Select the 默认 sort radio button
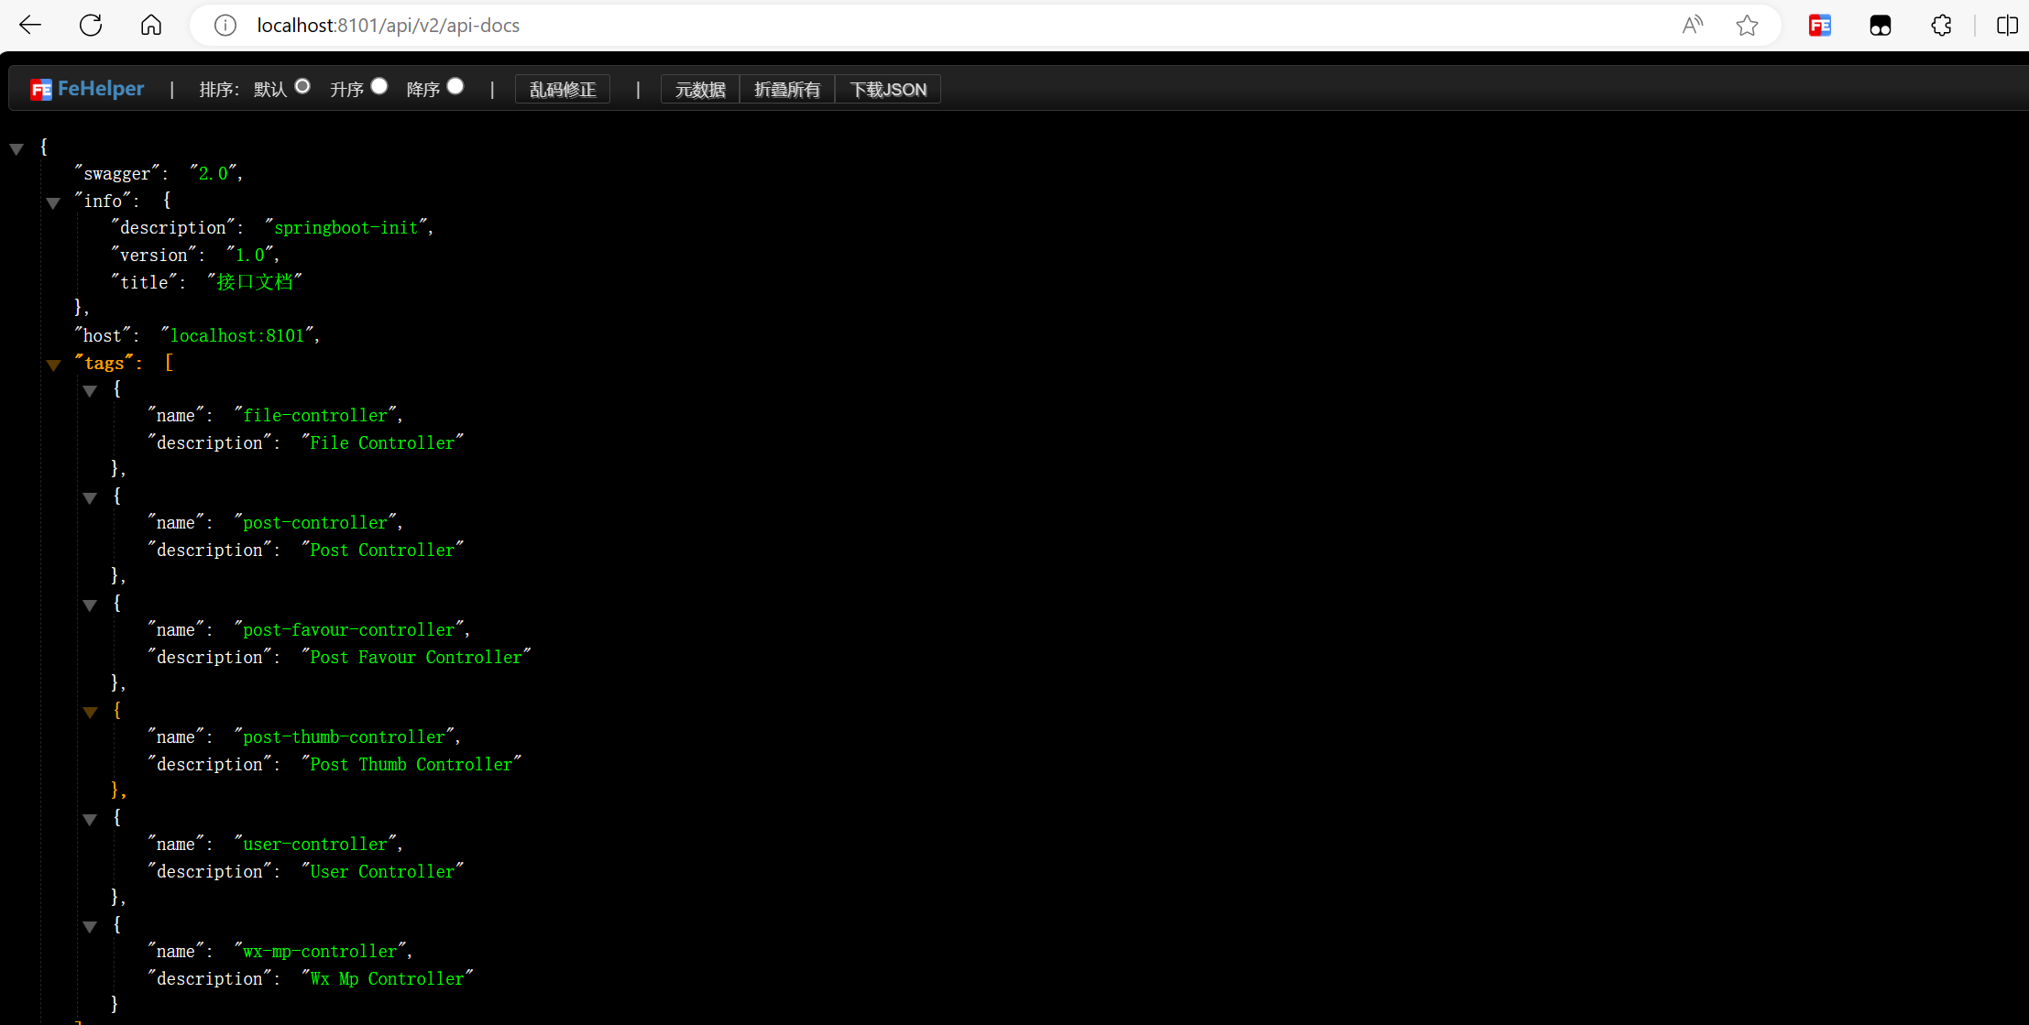Screen dimensions: 2029x1025 pyautogui.click(x=302, y=87)
